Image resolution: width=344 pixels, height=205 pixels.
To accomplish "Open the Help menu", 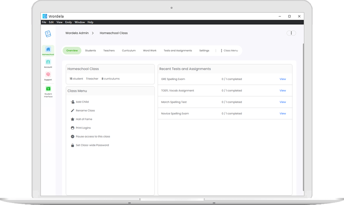I will click(x=91, y=22).
